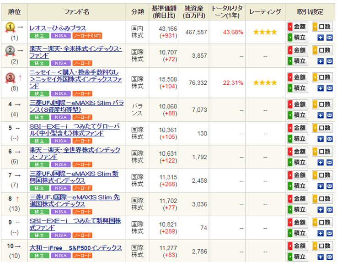This screenshot has height=262, width=337.
Task: Click the silver rank 2 medal icon
Action: 10,51
